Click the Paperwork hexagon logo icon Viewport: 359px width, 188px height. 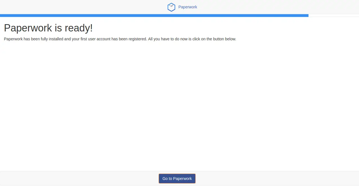click(171, 7)
